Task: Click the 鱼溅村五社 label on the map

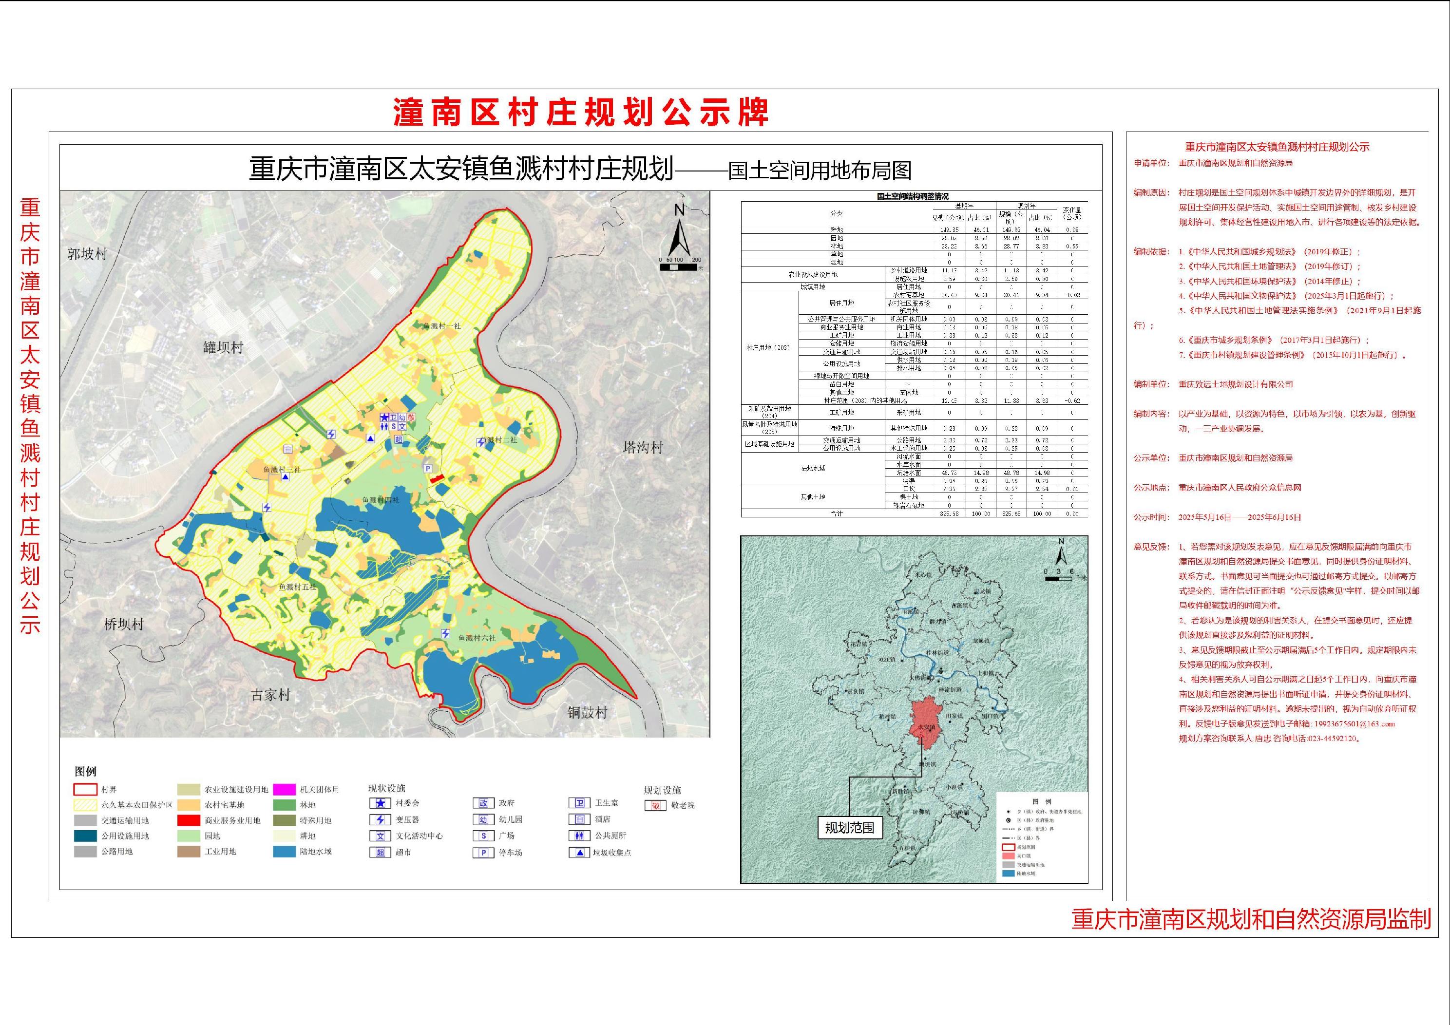Action: point(298,587)
